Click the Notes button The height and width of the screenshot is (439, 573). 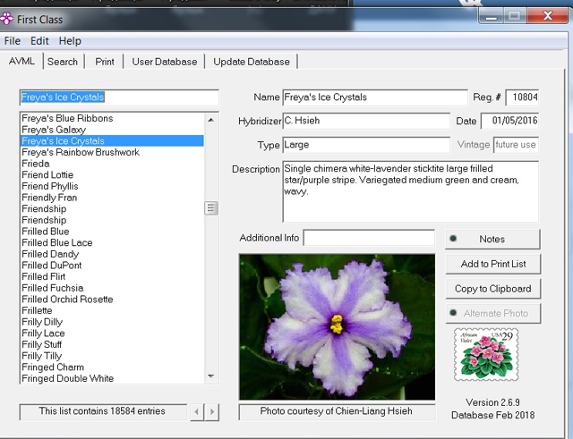(x=492, y=239)
